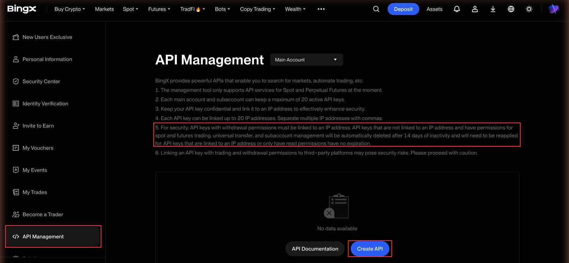Click the BingX logo
Viewport: 569px width, 263px height.
click(22, 9)
